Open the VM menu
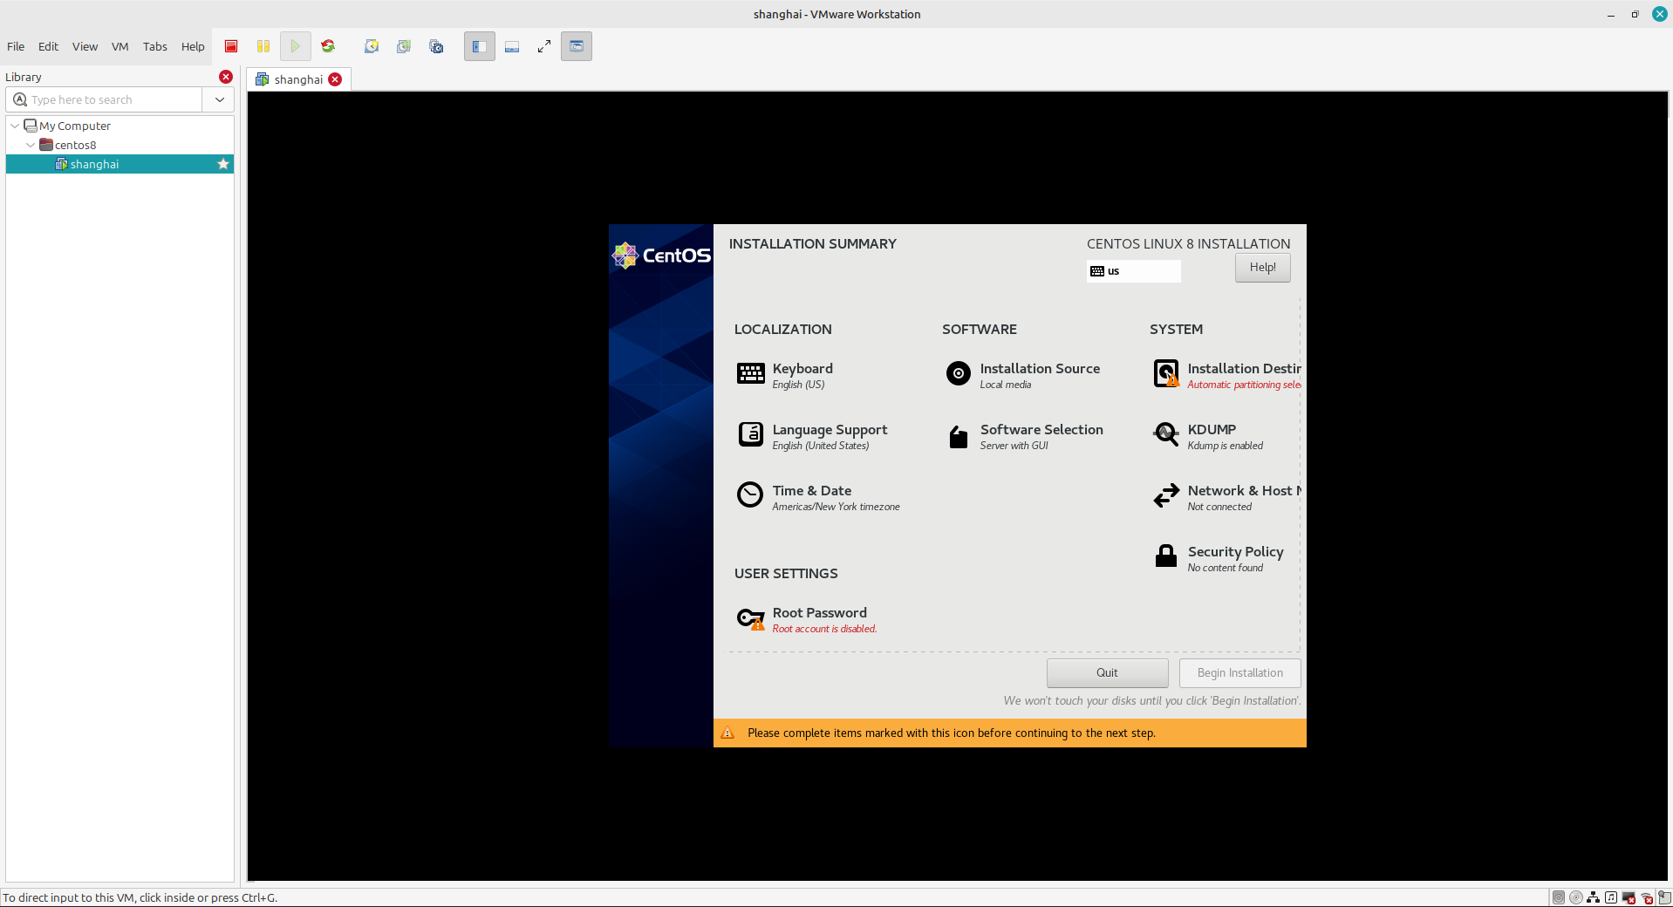Image resolution: width=1673 pixels, height=907 pixels. 120,46
